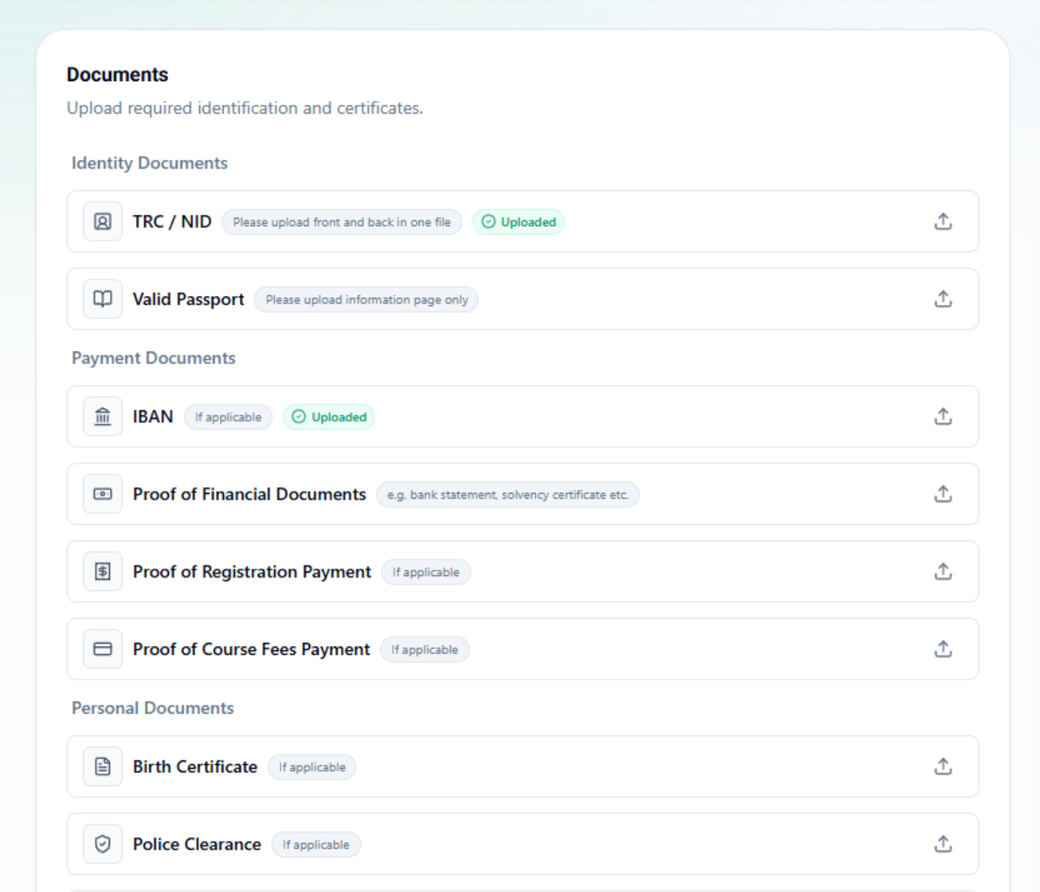This screenshot has height=892, width=1040.
Task: Click the Birth Certificate upload icon
Action: (943, 766)
